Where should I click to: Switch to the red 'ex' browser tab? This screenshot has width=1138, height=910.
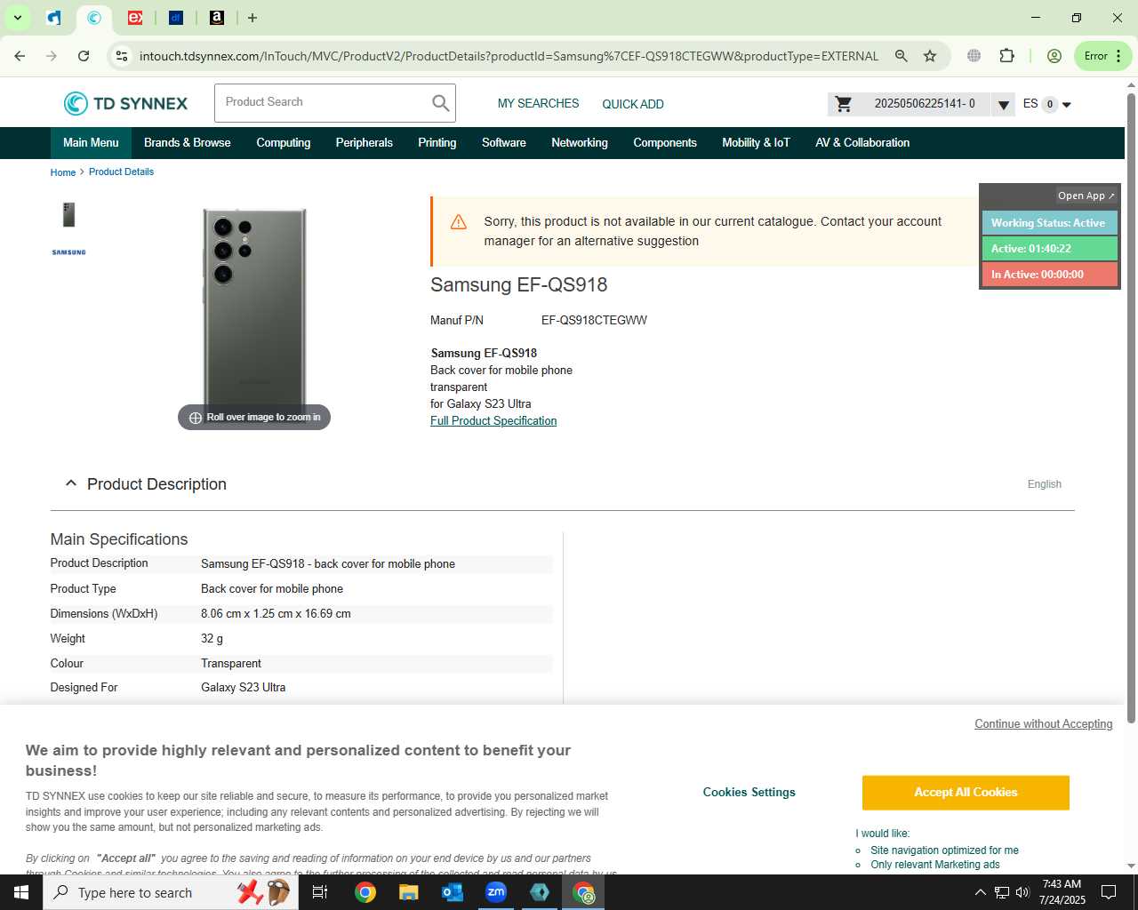[x=135, y=18]
